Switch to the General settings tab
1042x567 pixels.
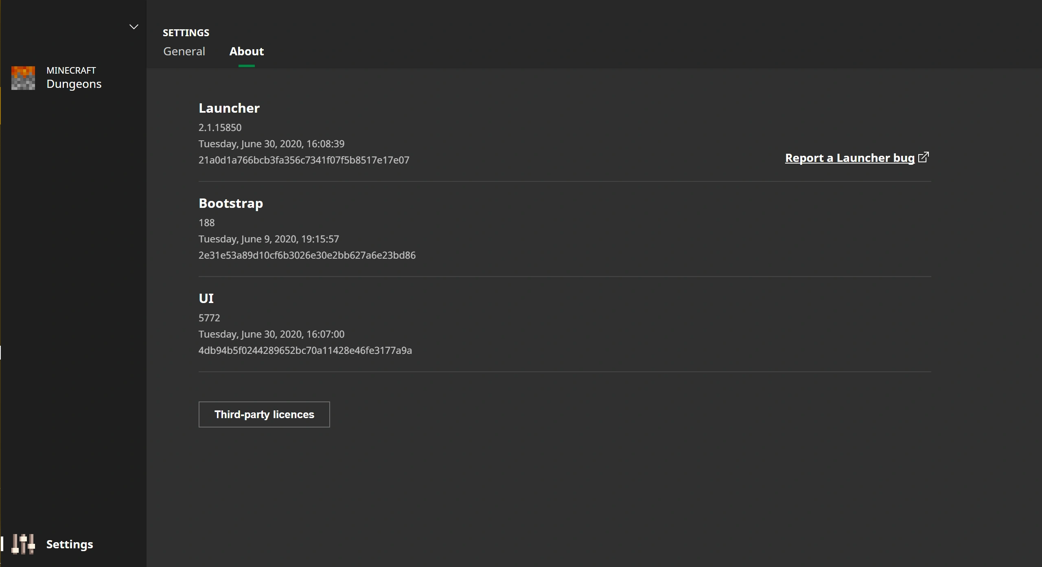[x=184, y=51]
